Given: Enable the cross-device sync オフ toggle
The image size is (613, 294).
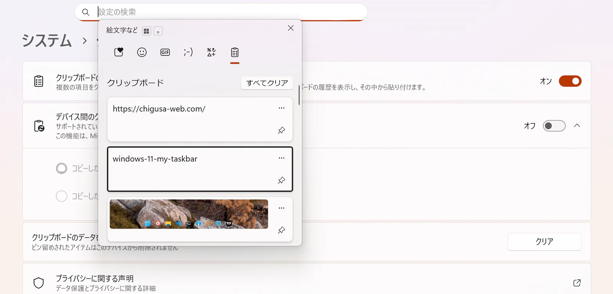Looking at the screenshot, I should tap(554, 126).
